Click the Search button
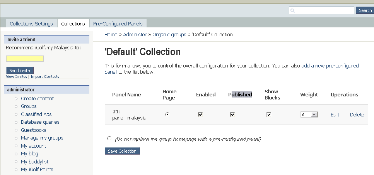Viewport: 374px width, 175px height. (365, 10)
